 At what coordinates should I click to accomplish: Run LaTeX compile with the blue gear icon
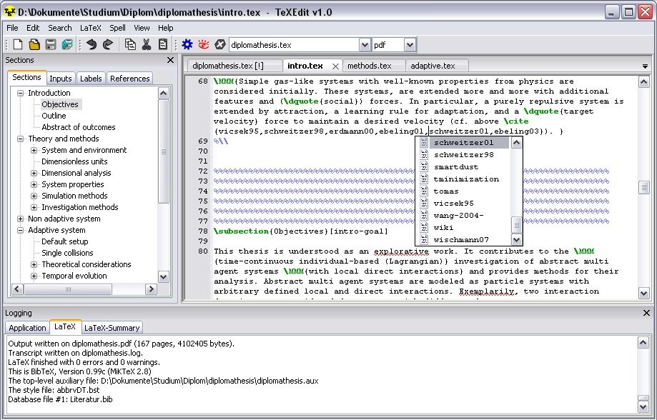click(x=187, y=45)
